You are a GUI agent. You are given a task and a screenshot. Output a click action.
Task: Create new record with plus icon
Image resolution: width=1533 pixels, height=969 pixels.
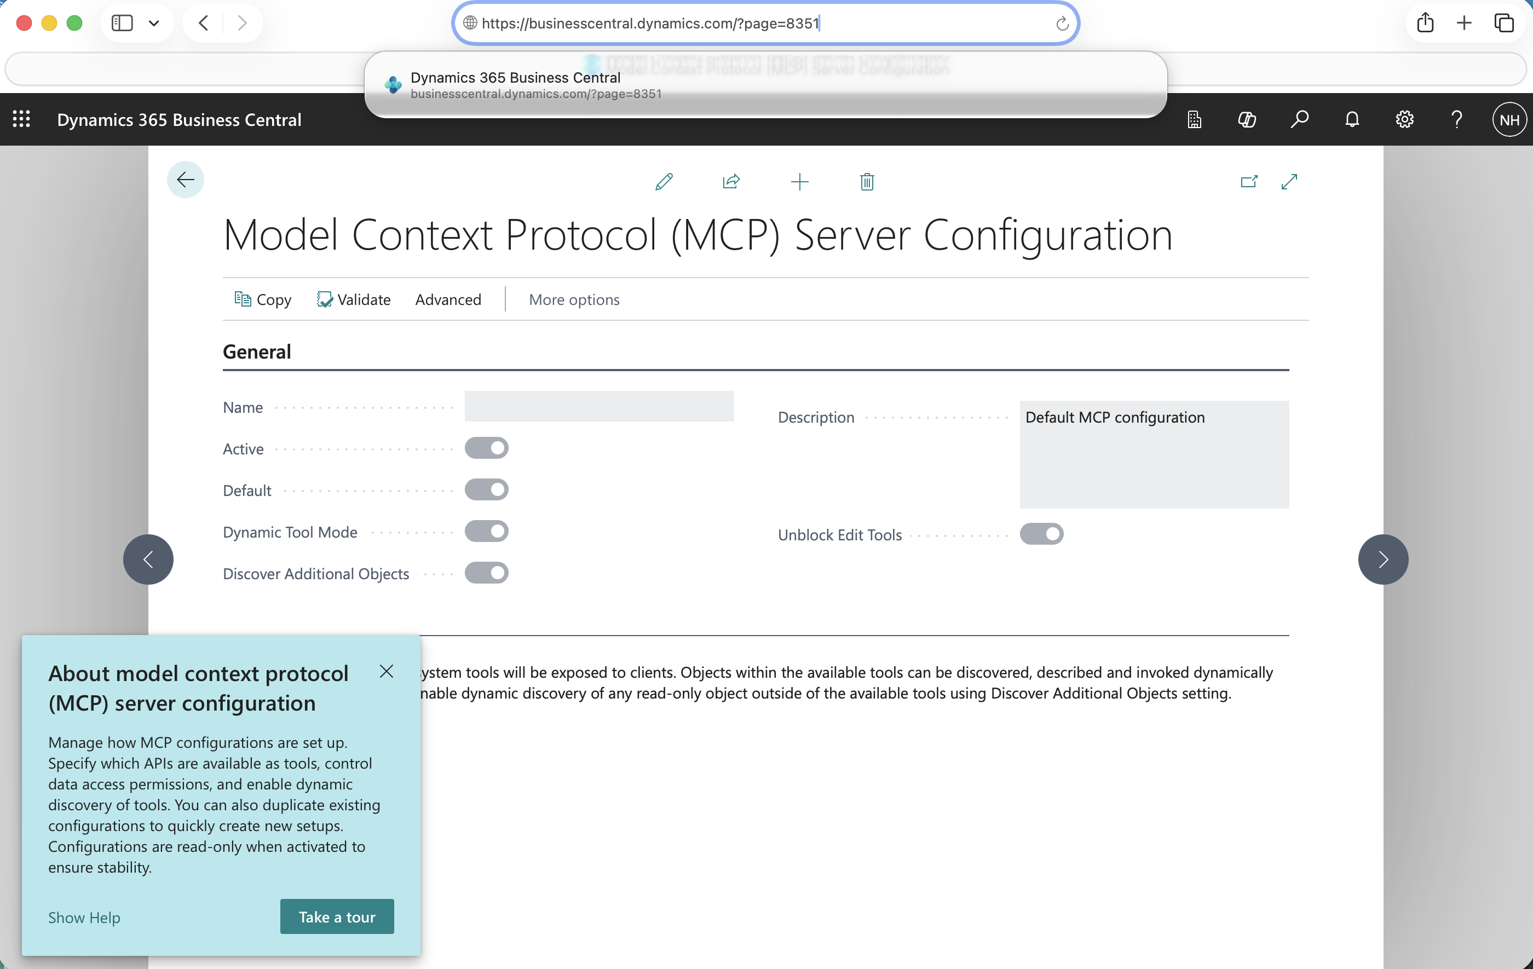pyautogui.click(x=799, y=182)
